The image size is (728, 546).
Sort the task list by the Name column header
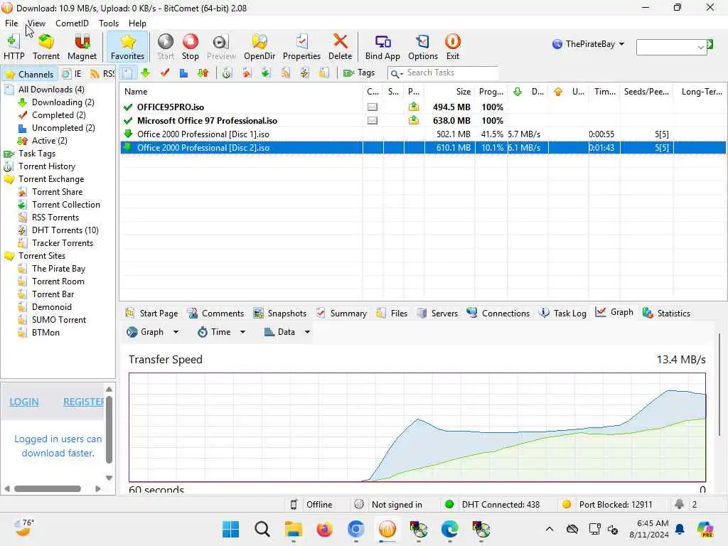click(x=242, y=92)
